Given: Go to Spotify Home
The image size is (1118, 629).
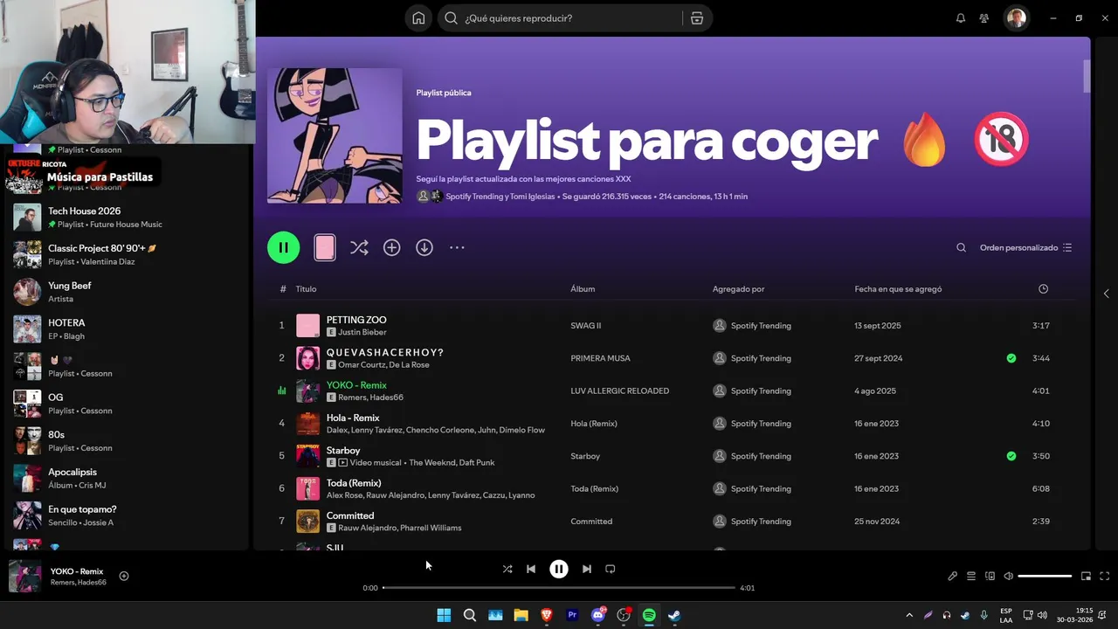Looking at the screenshot, I should coord(419,18).
